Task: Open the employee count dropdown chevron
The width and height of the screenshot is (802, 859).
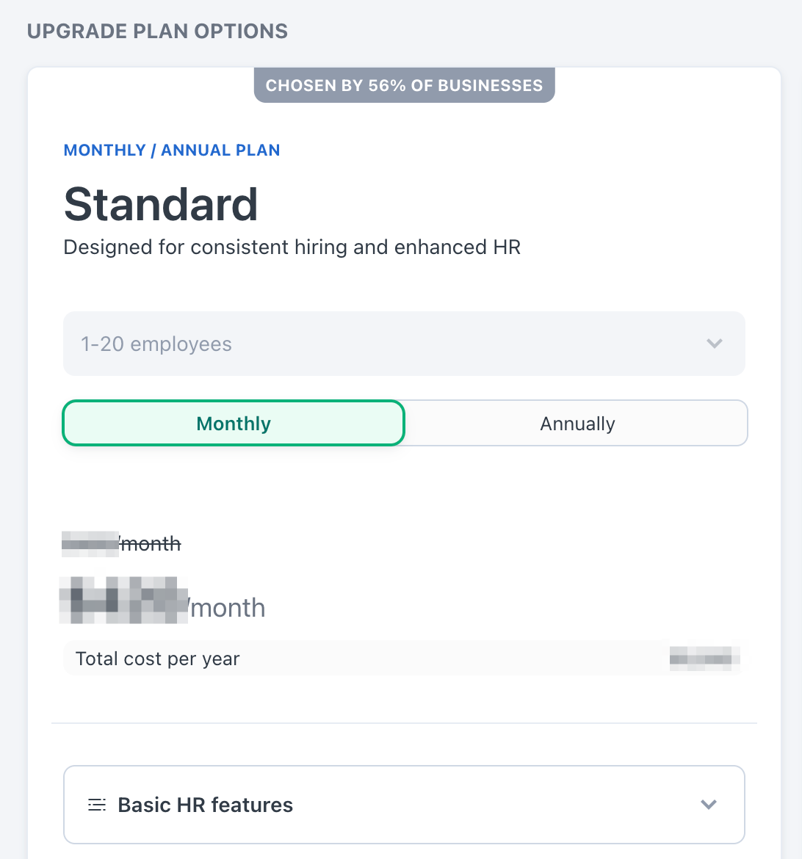Action: (x=715, y=344)
